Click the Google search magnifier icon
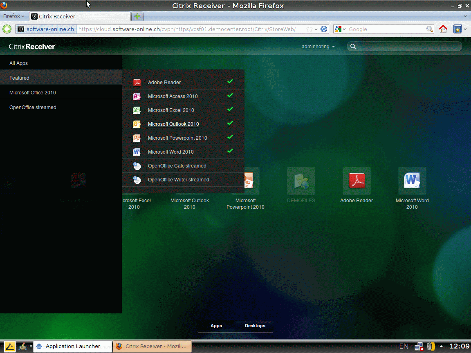 430,29
